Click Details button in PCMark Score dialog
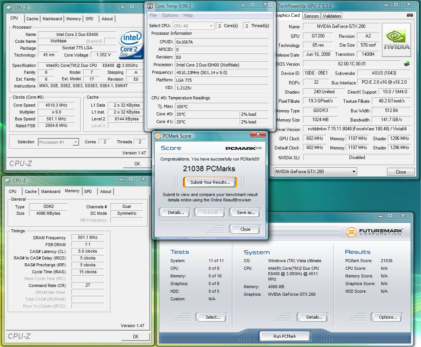 (176, 212)
